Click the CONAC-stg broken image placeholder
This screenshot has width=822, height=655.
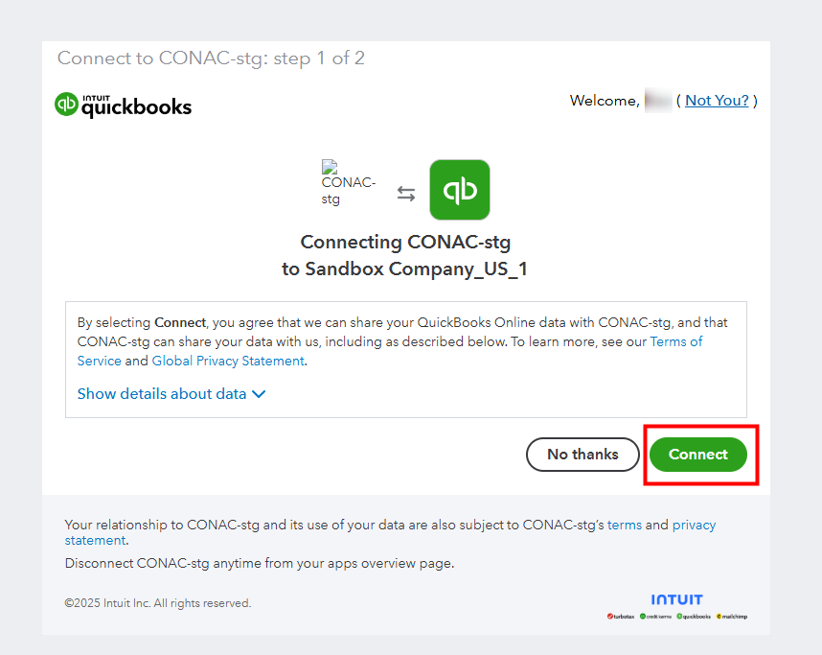coord(349,182)
